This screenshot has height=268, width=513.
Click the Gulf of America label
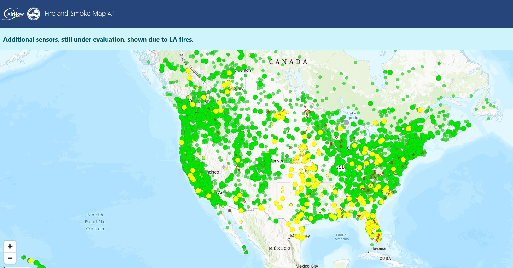[x=342, y=237]
